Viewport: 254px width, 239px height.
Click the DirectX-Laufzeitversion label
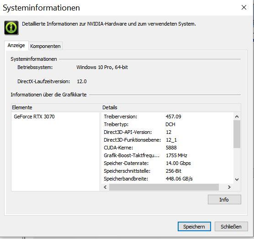(44, 81)
